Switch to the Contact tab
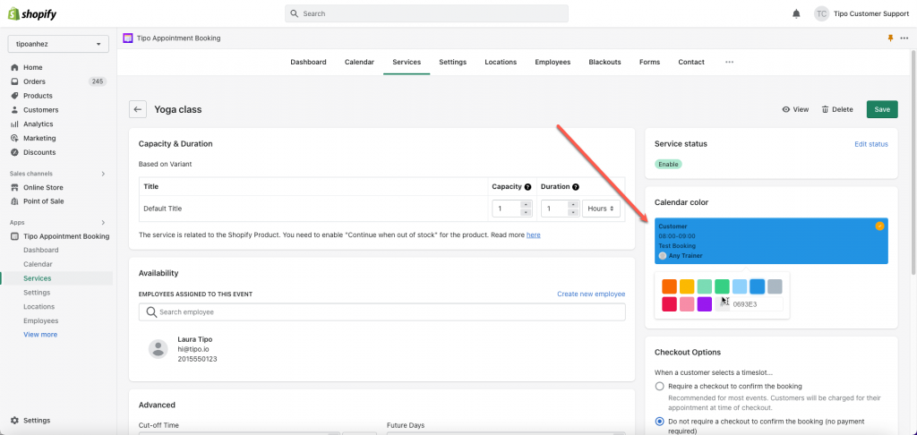 [x=691, y=62]
